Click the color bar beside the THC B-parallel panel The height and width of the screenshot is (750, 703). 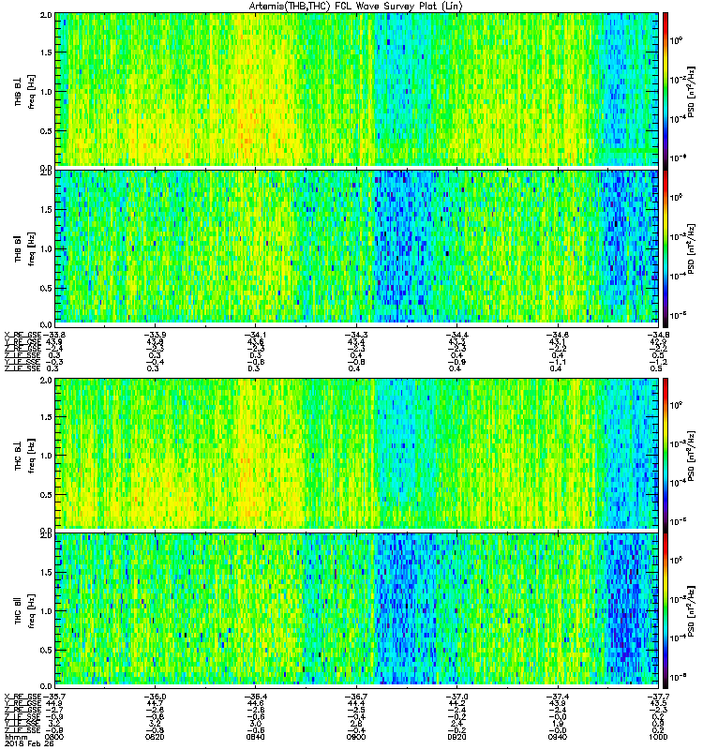(666, 610)
